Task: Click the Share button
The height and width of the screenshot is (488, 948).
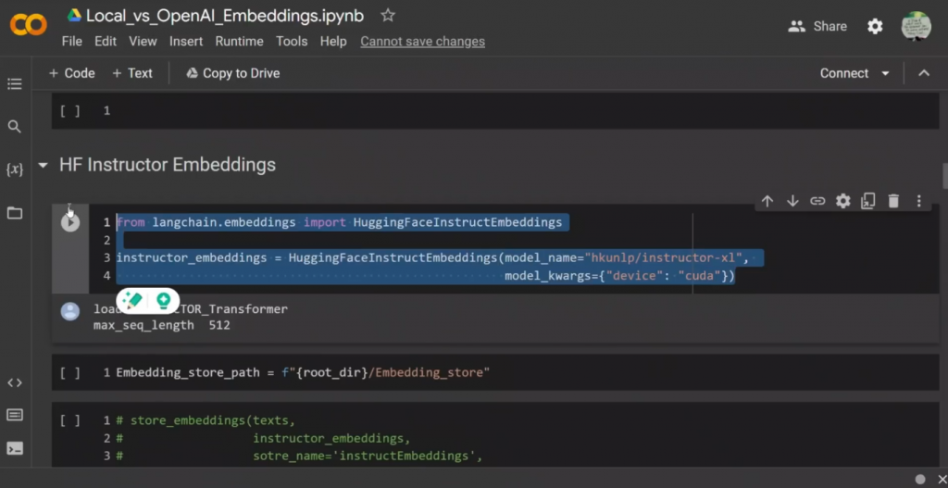Action: coord(817,26)
